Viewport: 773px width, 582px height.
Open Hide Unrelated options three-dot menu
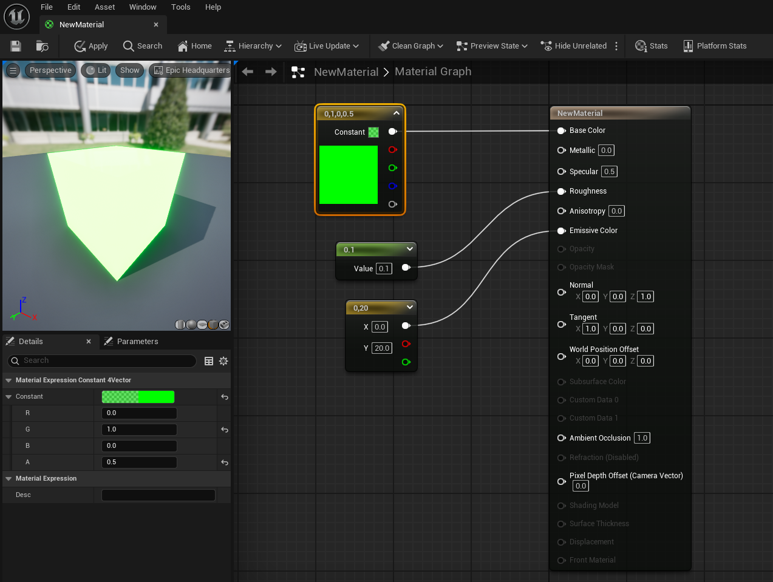[616, 46]
